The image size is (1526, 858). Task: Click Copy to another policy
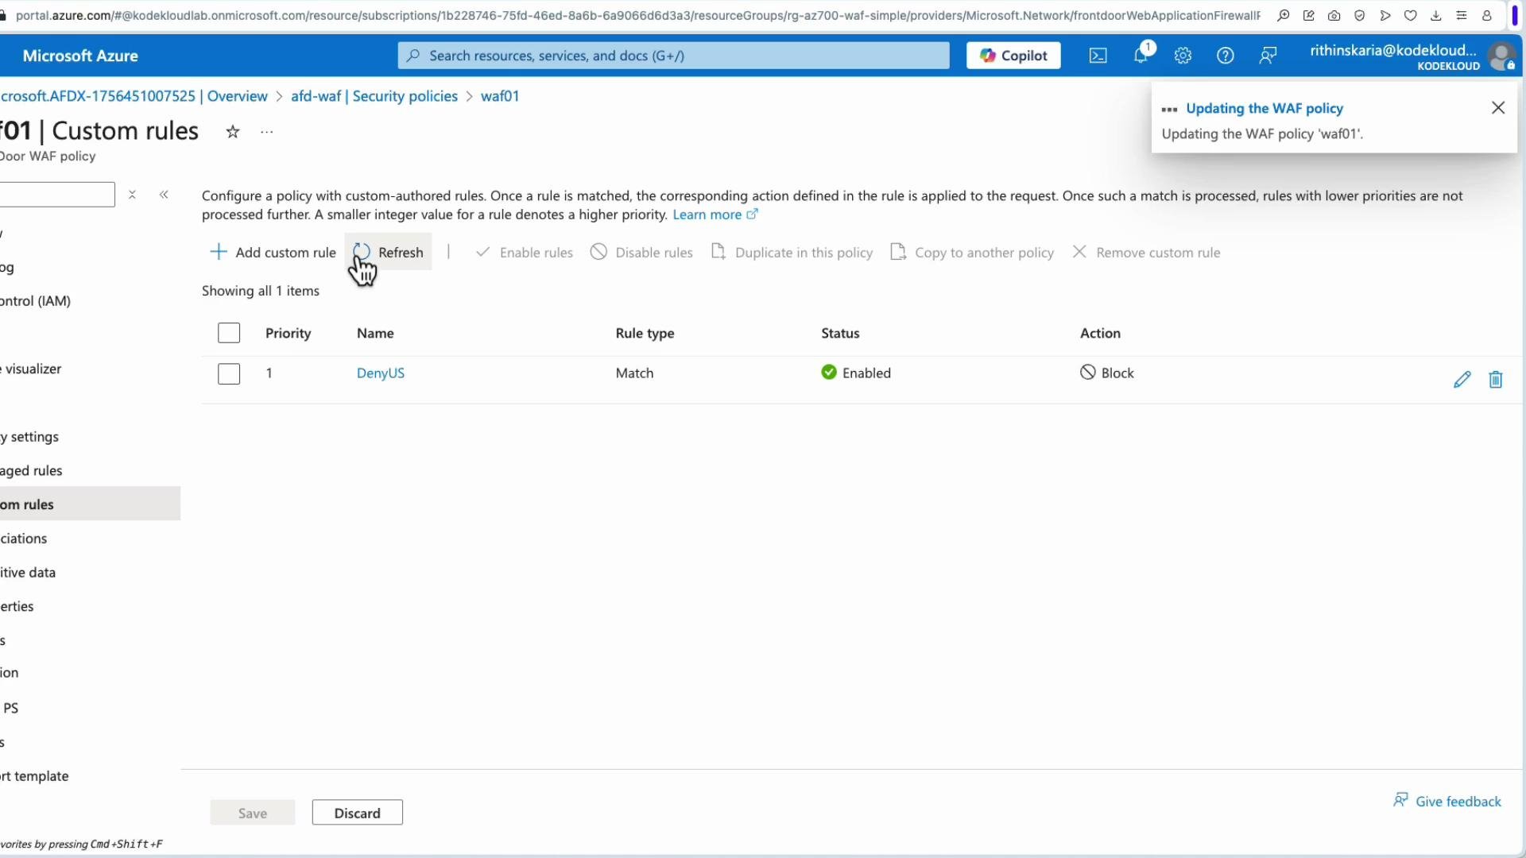point(972,253)
